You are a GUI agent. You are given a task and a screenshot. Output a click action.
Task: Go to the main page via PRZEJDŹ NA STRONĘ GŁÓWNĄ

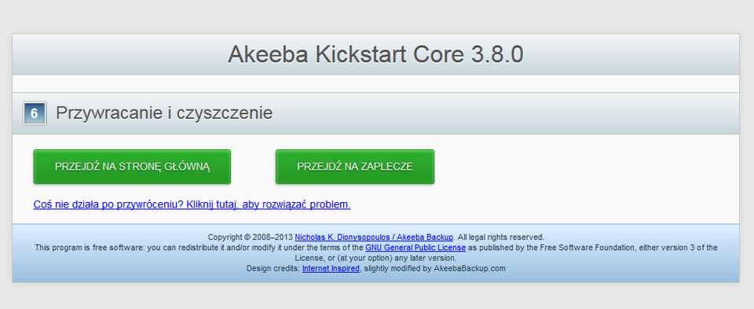(x=132, y=167)
